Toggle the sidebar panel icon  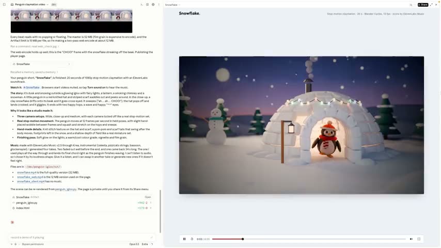(x=4, y=5)
